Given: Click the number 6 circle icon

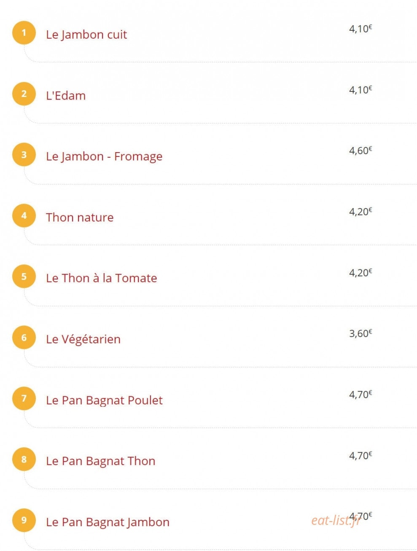Looking at the screenshot, I should tap(24, 337).
